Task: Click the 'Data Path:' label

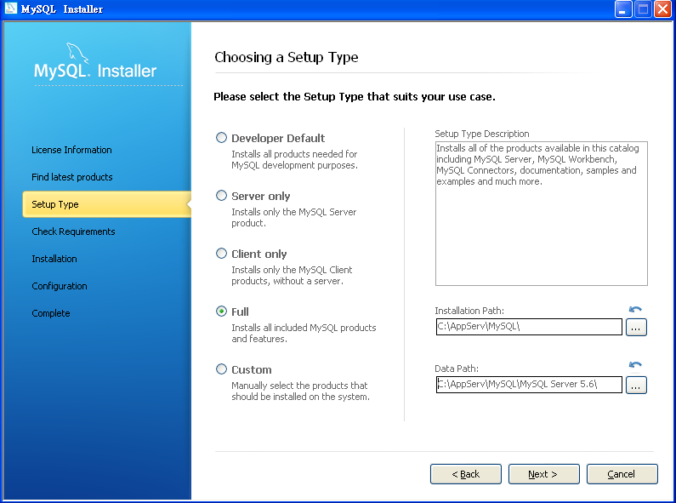Action: point(457,369)
